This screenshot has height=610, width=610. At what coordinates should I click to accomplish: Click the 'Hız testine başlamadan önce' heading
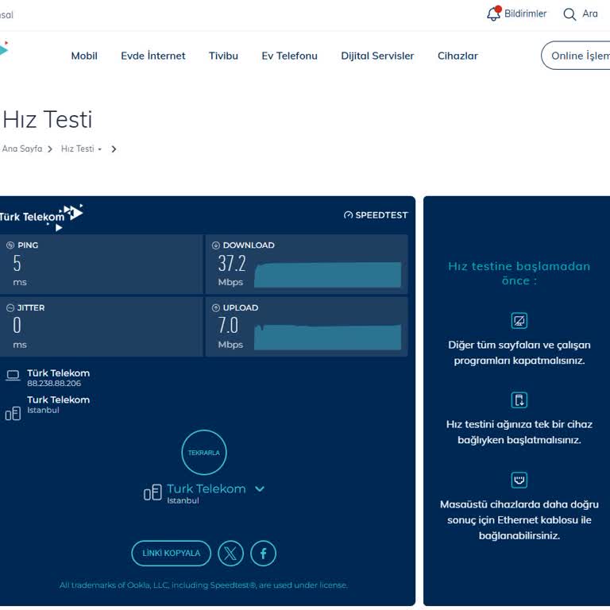coord(519,273)
